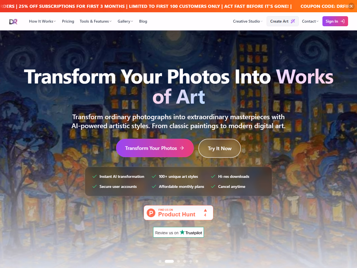Screen dimensions: 357x268
Task: Open the Contact dropdown
Action: (310, 21)
